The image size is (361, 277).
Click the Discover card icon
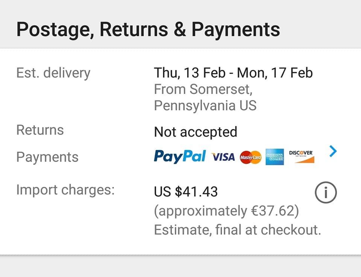coord(301,157)
